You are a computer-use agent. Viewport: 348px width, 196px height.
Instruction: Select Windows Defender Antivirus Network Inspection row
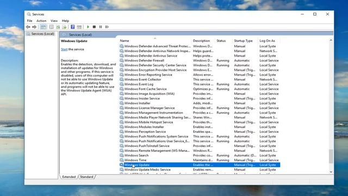pos(200,51)
